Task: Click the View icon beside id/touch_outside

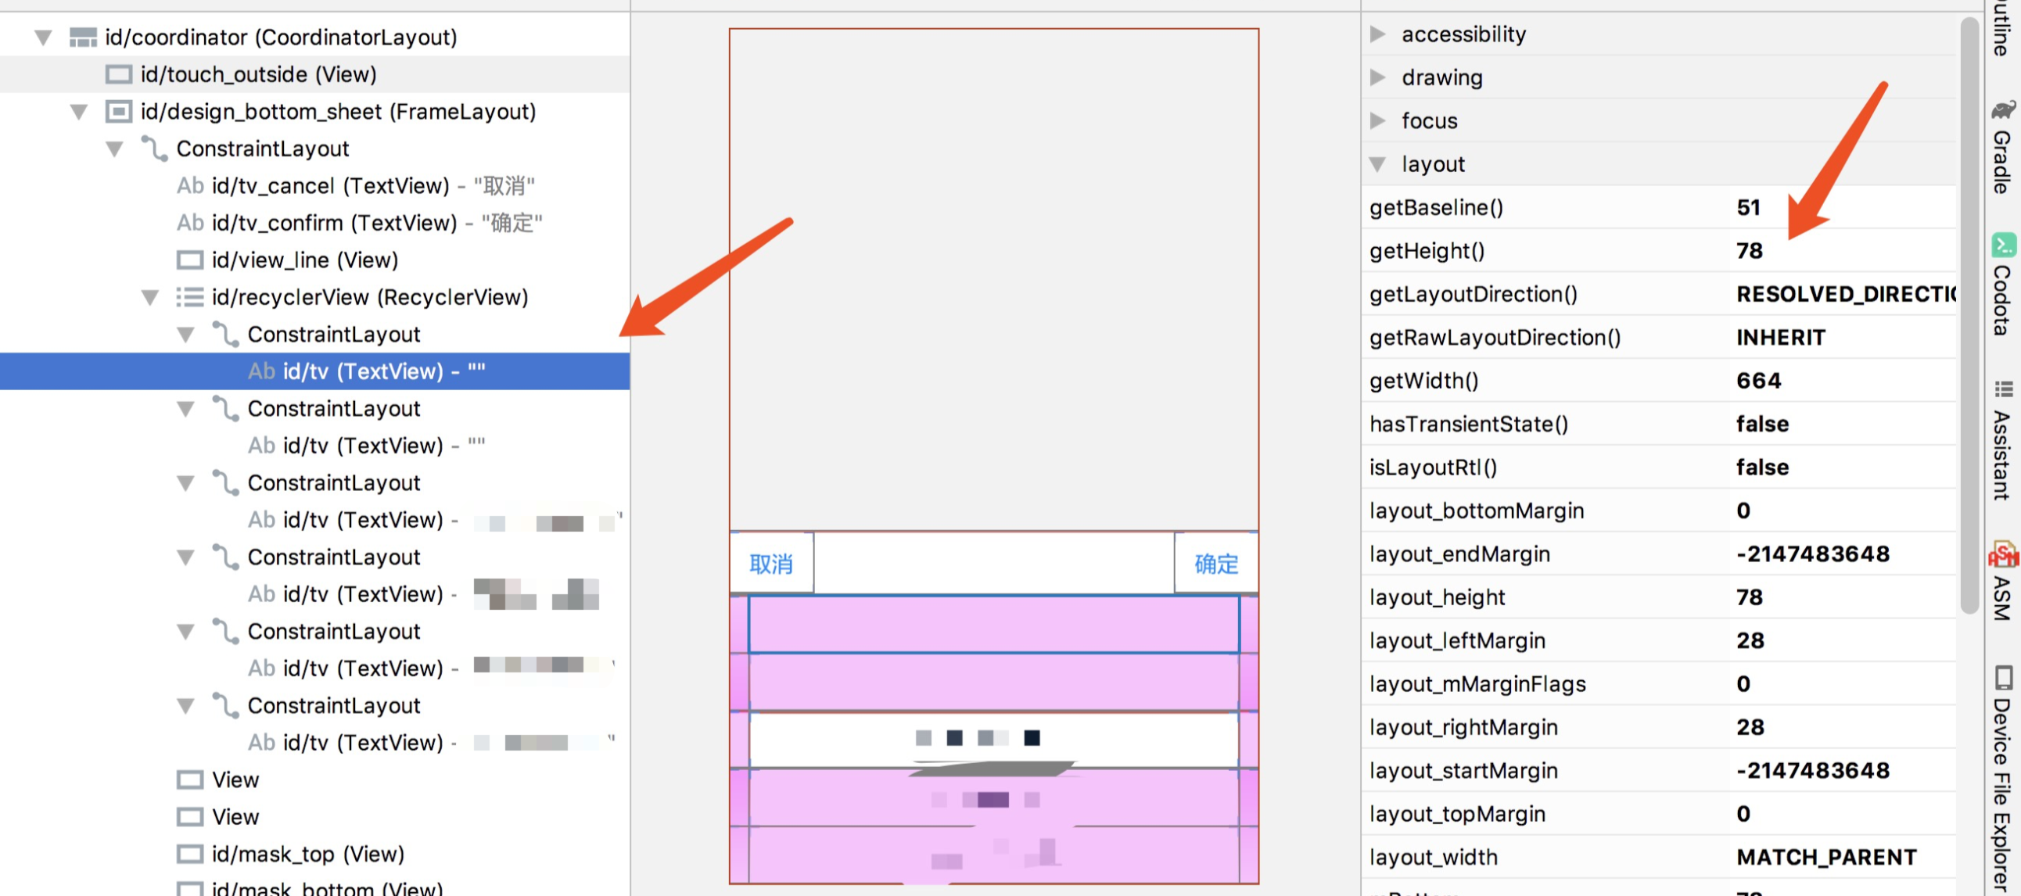Action: 118,74
